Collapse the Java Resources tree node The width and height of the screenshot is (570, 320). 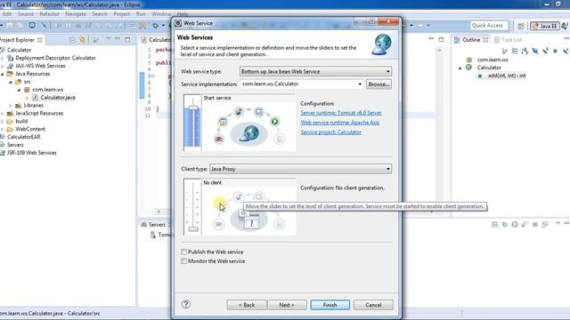pos(3,74)
